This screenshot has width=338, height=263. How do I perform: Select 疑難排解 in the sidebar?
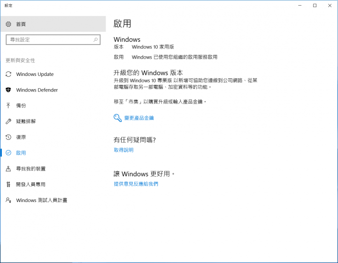[53, 121]
